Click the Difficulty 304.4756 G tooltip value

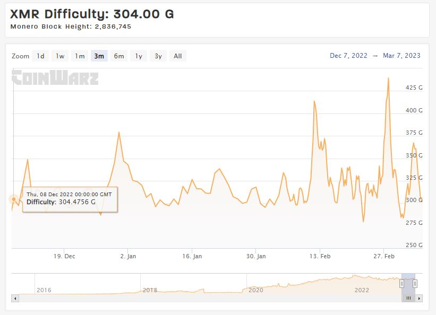click(x=61, y=202)
